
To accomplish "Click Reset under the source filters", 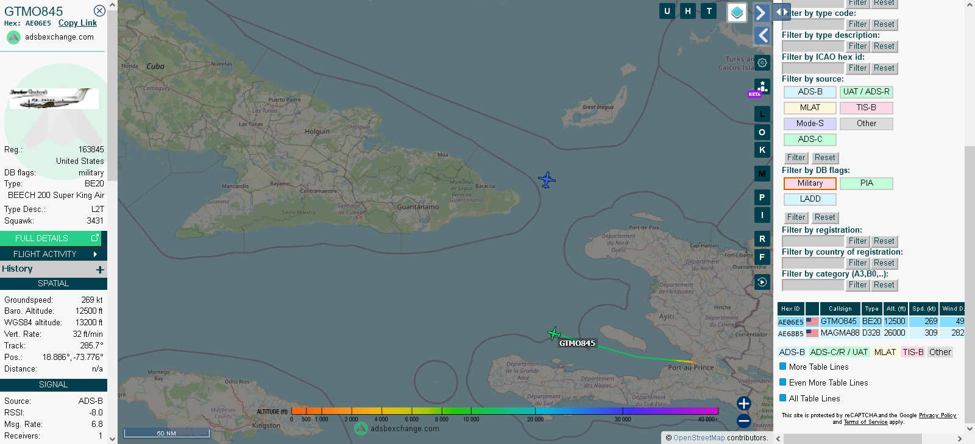I will click(x=824, y=158).
